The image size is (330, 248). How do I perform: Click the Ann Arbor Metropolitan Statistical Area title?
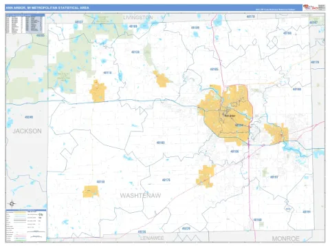tap(47, 8)
